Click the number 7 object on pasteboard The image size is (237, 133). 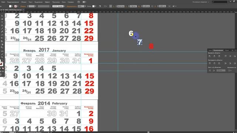coord(140,42)
